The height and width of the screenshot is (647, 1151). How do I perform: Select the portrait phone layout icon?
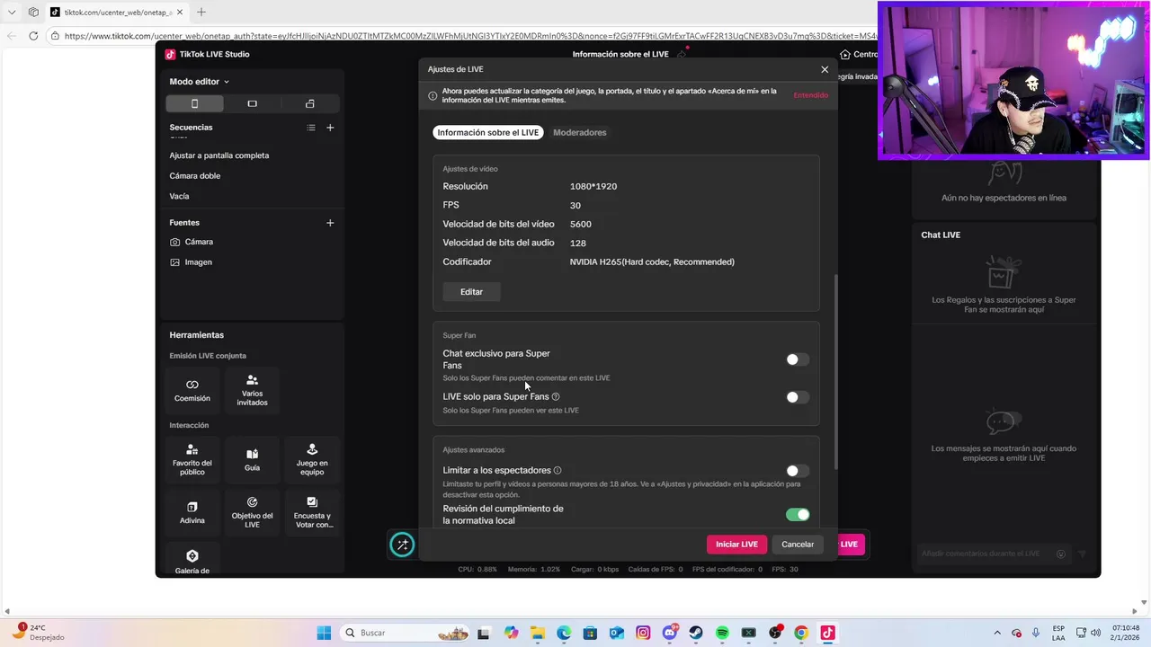[194, 103]
